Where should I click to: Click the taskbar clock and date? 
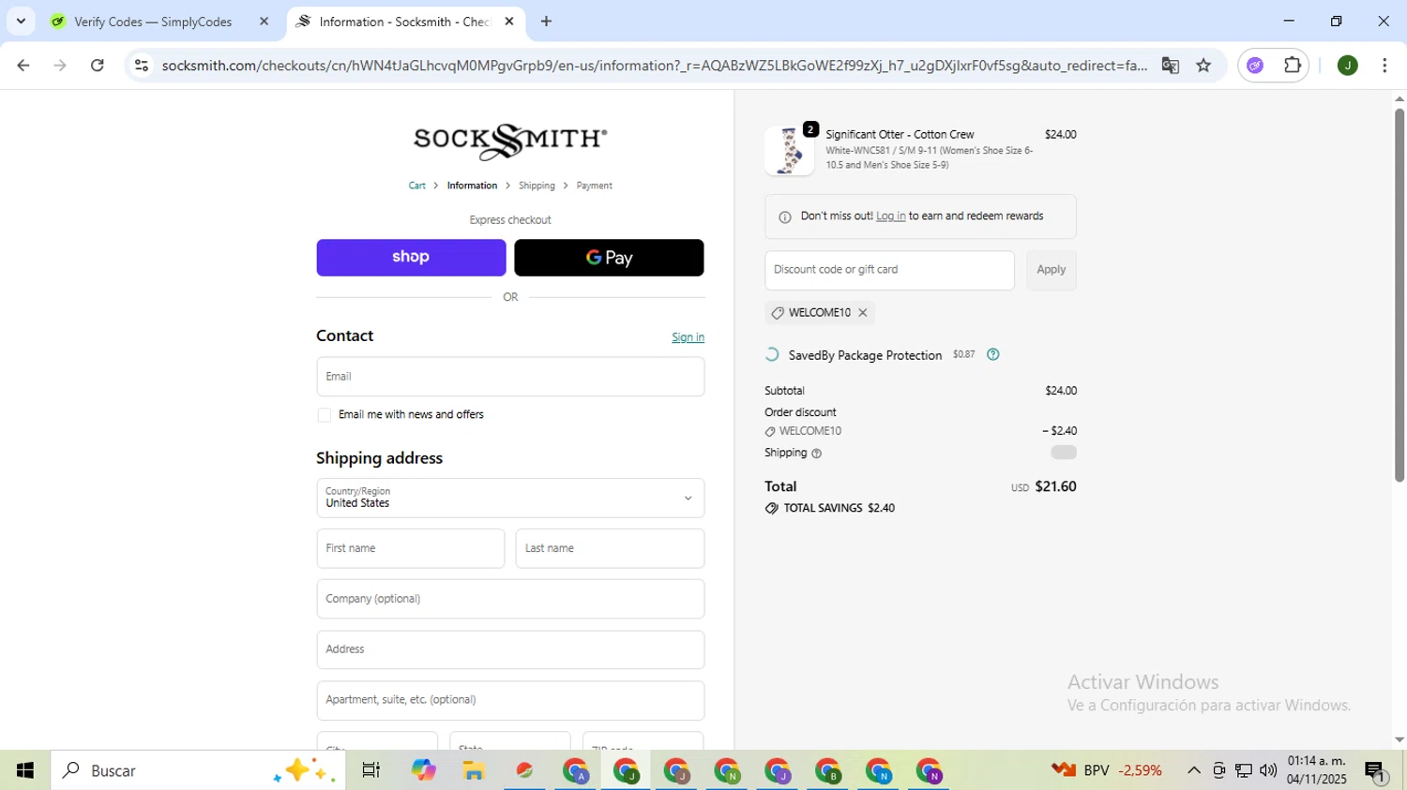pos(1316,770)
